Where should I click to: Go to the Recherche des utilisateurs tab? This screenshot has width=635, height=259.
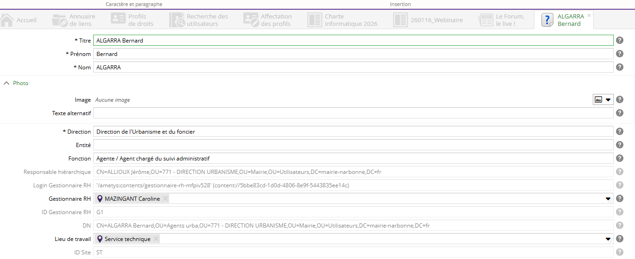[199, 20]
